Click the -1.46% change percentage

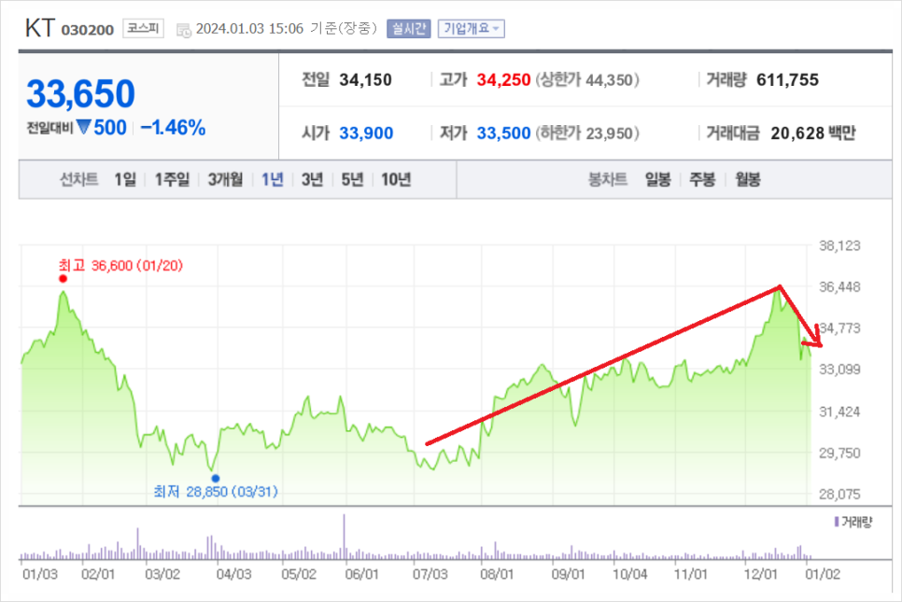(173, 128)
